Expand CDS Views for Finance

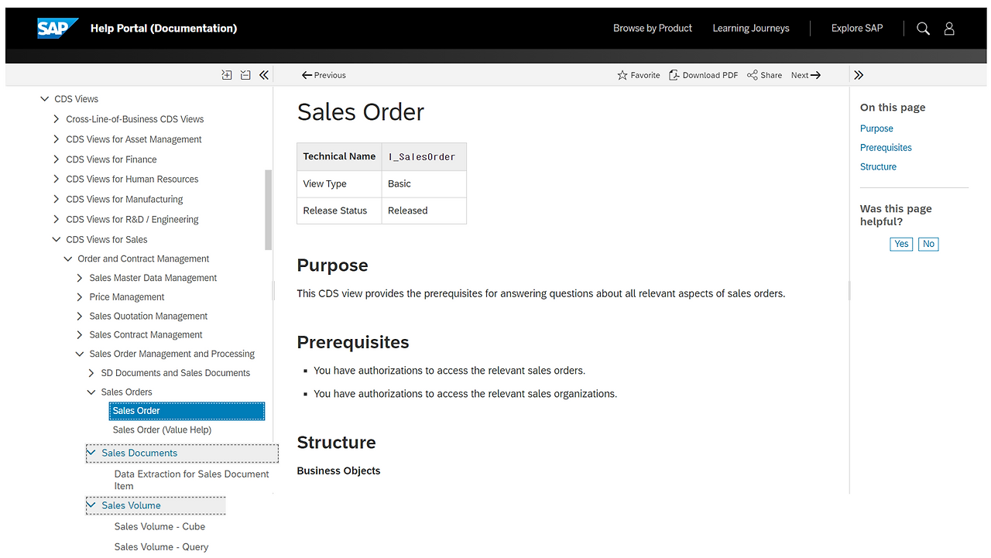(x=56, y=159)
